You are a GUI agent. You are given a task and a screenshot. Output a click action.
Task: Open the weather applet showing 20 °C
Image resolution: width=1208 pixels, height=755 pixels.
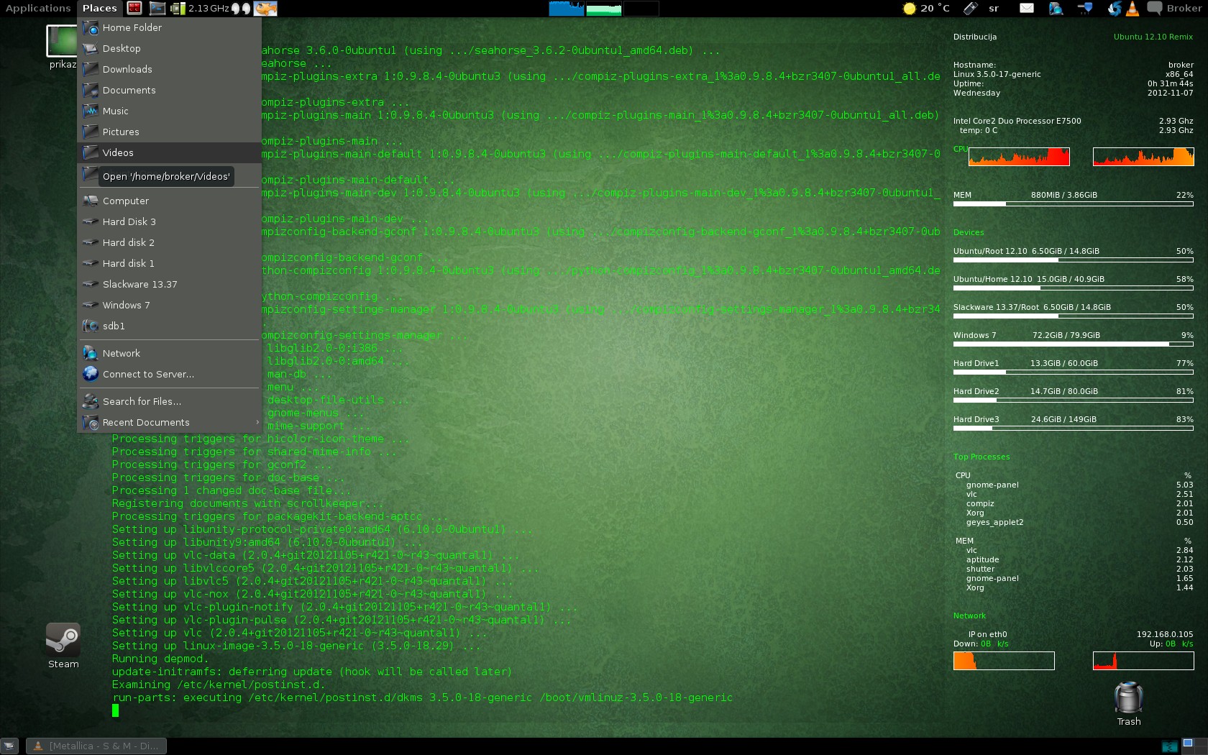tap(926, 8)
